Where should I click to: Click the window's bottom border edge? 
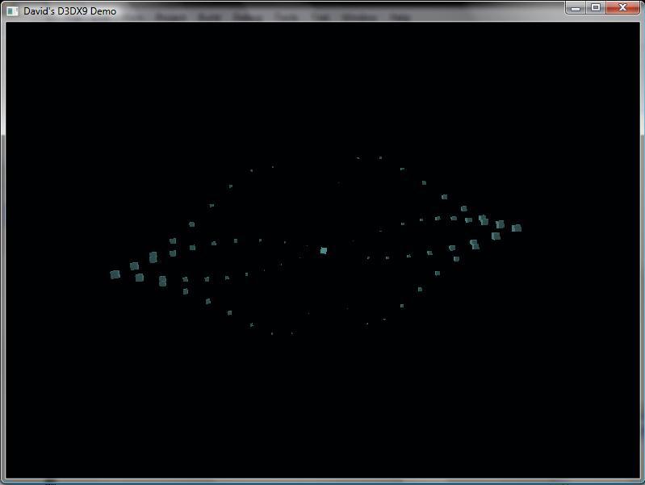323,481
